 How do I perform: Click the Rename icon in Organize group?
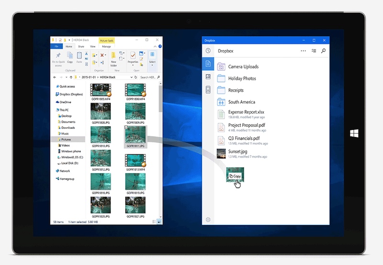[x=102, y=63]
